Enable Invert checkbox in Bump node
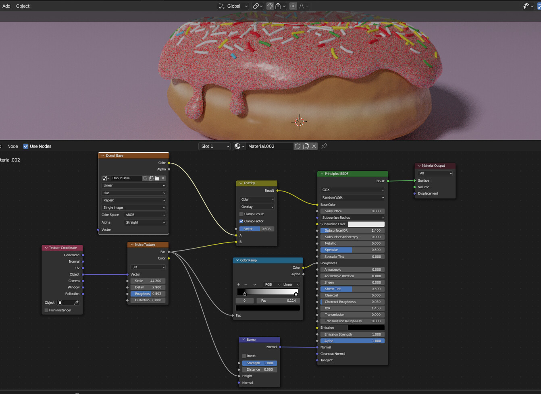Screen dimensions: 541x394 pos(244,356)
